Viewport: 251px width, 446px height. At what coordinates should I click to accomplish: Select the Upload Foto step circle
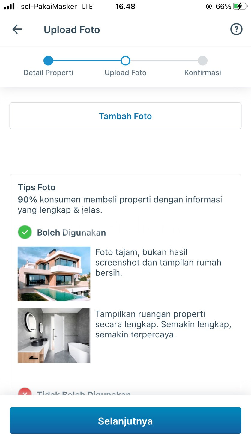coord(125,61)
